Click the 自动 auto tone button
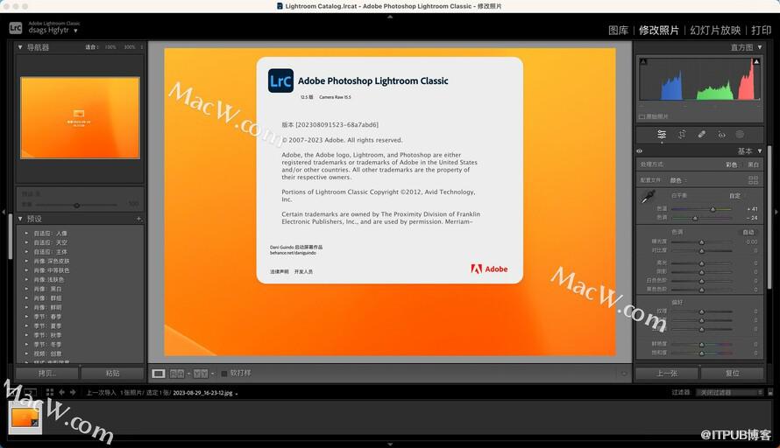The image size is (780, 448). tap(748, 232)
